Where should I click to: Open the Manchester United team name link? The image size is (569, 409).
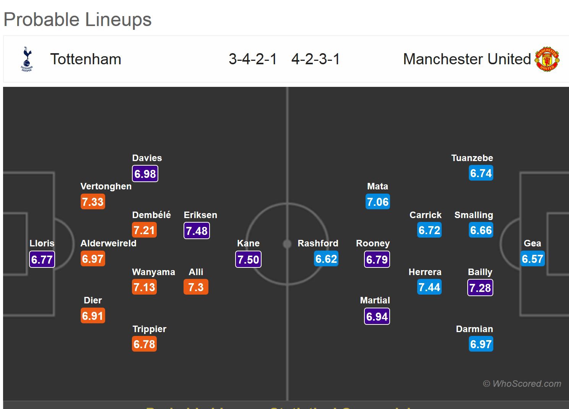tap(467, 59)
